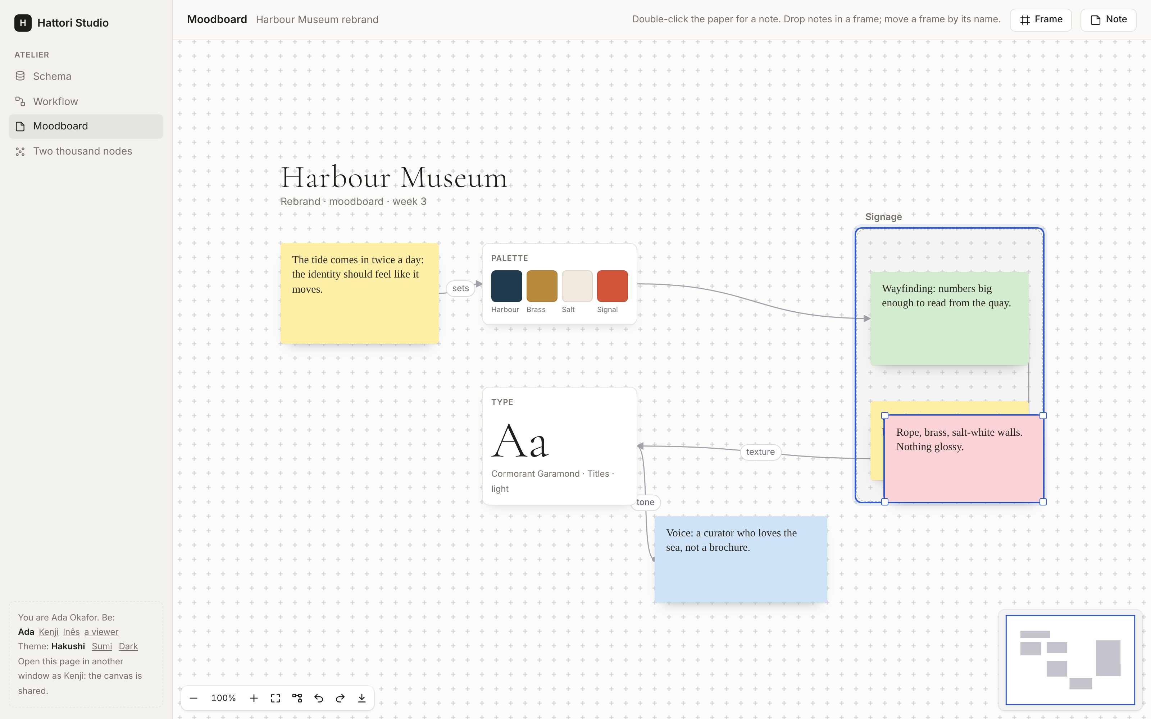Viewport: 1151px width, 719px height.
Task: Click the 'texture' edge label
Action: 760,452
